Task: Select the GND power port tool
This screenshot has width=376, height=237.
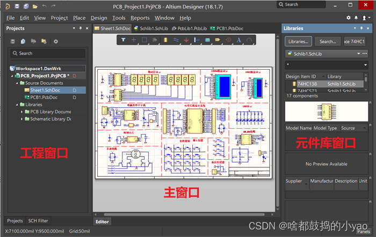Action: pyautogui.click(x=186, y=40)
